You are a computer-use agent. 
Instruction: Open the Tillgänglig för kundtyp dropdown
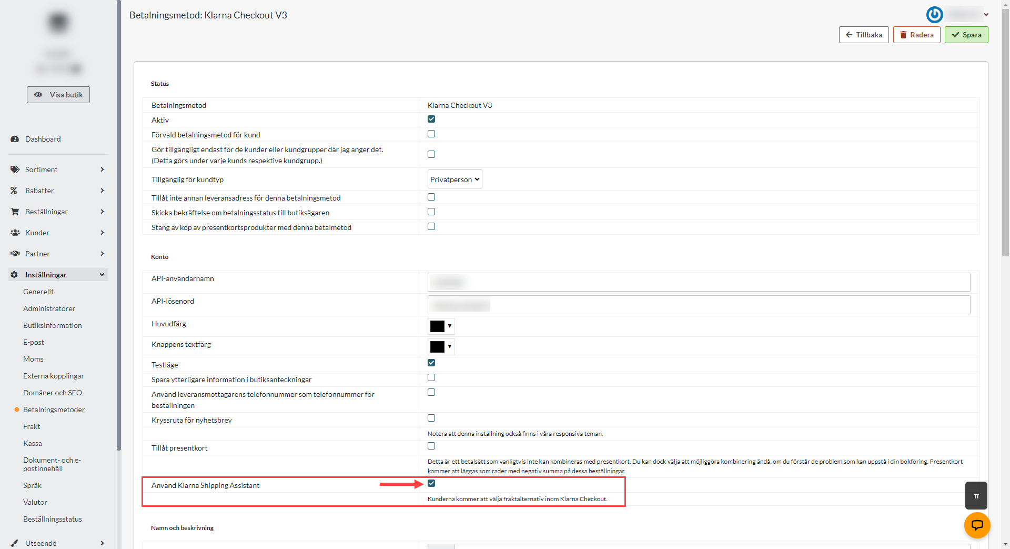455,179
